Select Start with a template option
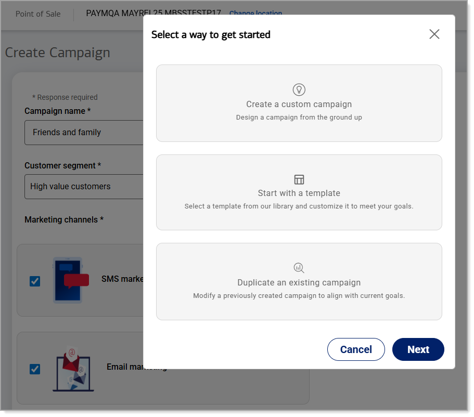This screenshot has height=417, width=474. coord(299,193)
